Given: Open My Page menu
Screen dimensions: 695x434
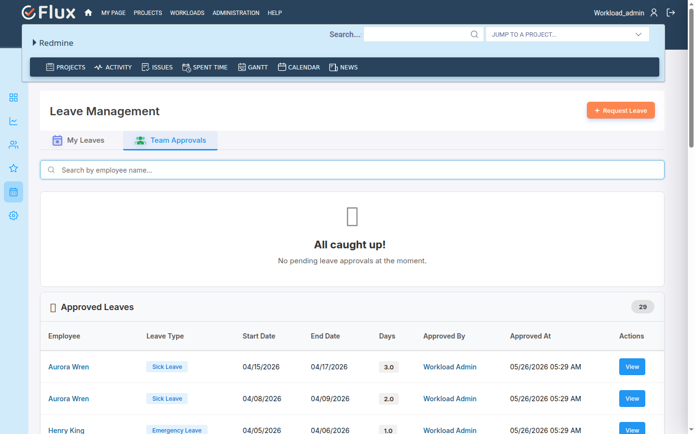Looking at the screenshot, I should coord(113,13).
